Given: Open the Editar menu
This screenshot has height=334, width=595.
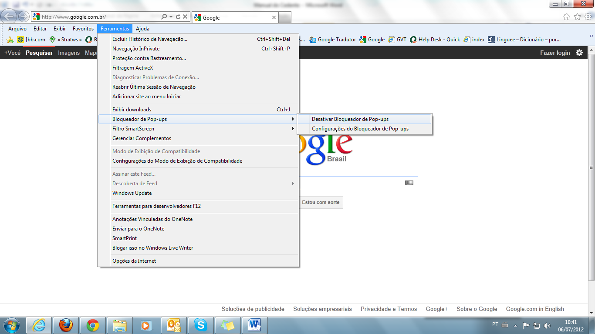Looking at the screenshot, I should point(40,29).
